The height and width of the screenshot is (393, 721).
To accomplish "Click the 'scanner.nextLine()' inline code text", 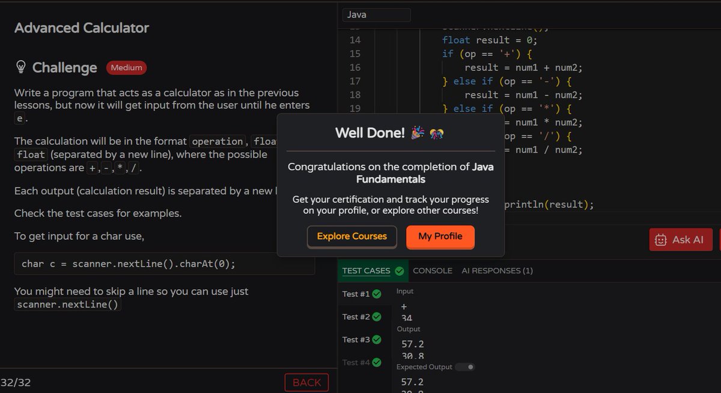I will 67,305.
